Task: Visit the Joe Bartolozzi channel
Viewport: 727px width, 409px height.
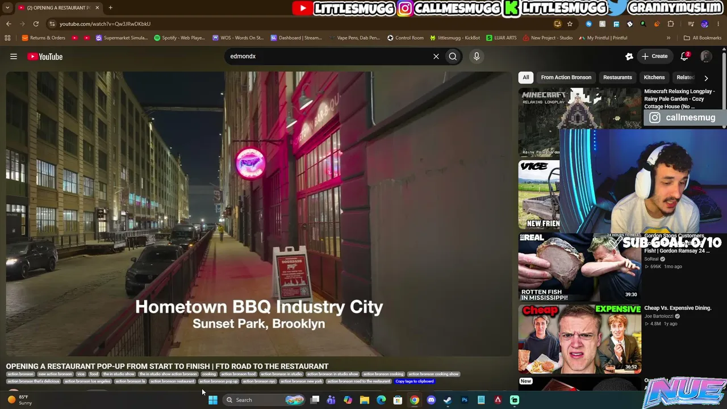Action: click(658, 316)
